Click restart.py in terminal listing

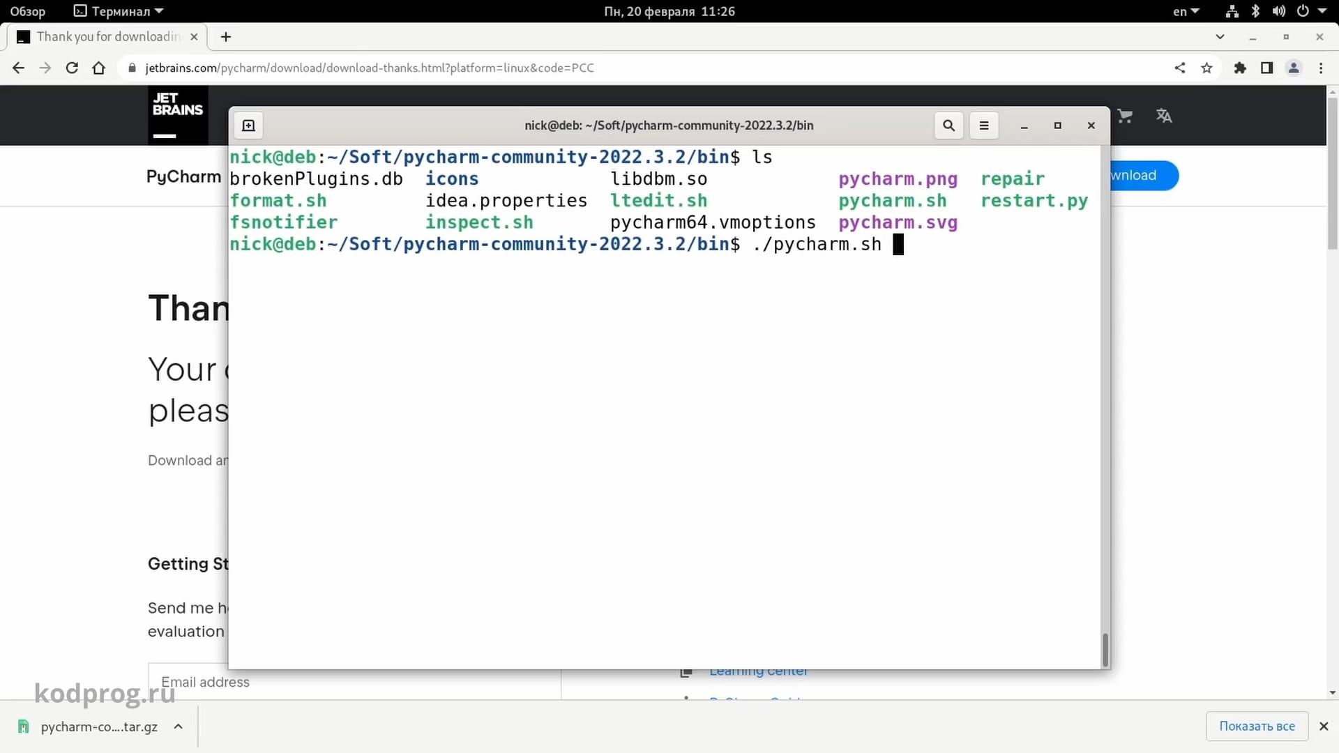(1034, 201)
